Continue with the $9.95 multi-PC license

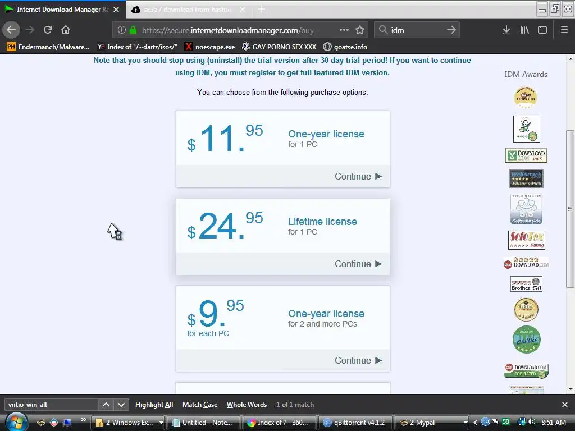click(x=358, y=360)
